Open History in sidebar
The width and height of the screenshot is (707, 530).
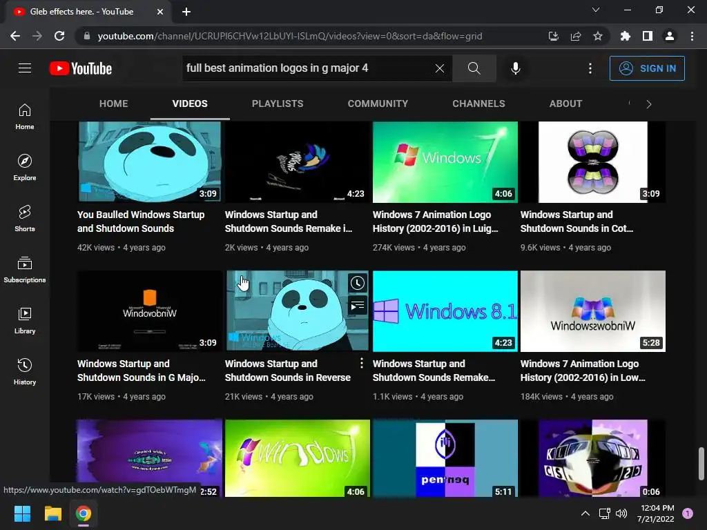coord(25,371)
